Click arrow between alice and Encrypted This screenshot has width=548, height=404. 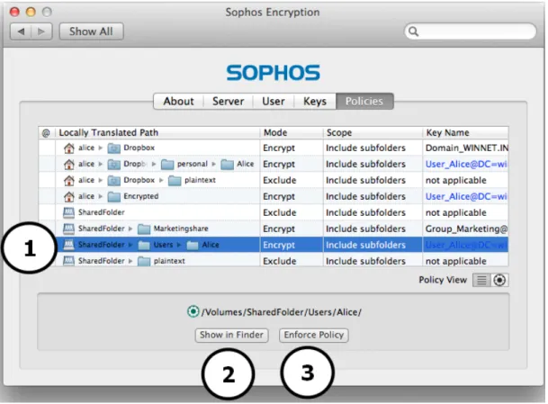(101, 196)
